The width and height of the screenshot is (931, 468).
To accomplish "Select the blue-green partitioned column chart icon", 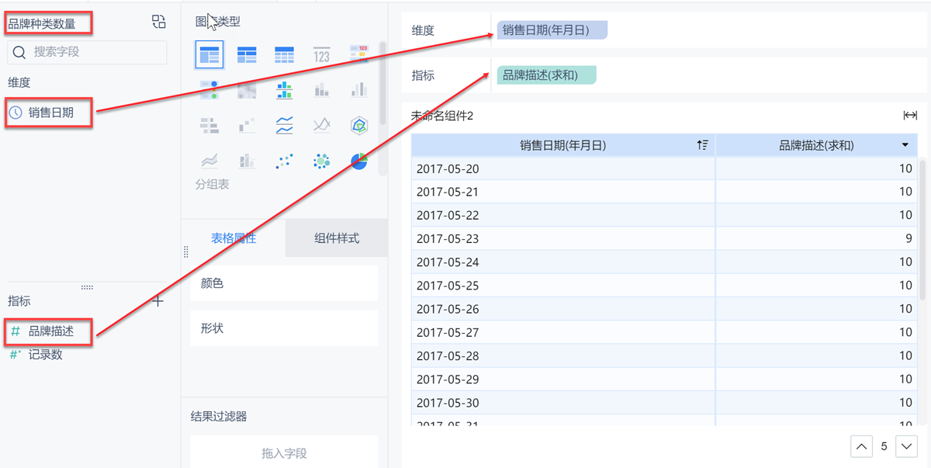I will coord(285,91).
